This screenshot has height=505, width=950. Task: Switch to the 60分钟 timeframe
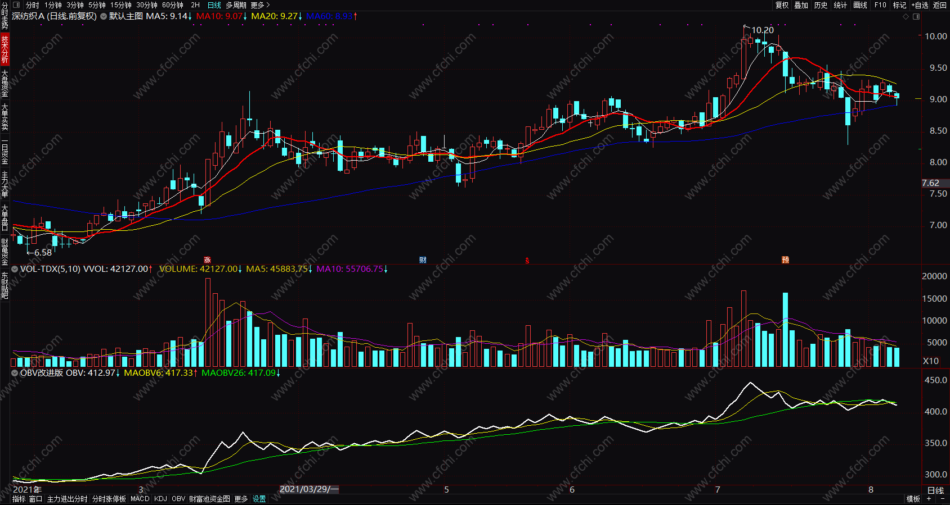173,5
